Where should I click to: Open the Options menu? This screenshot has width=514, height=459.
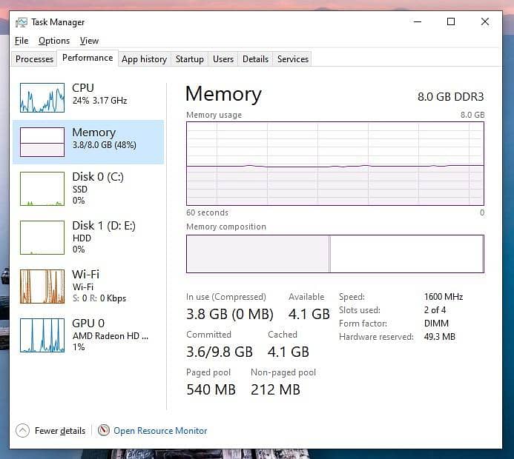pos(54,41)
